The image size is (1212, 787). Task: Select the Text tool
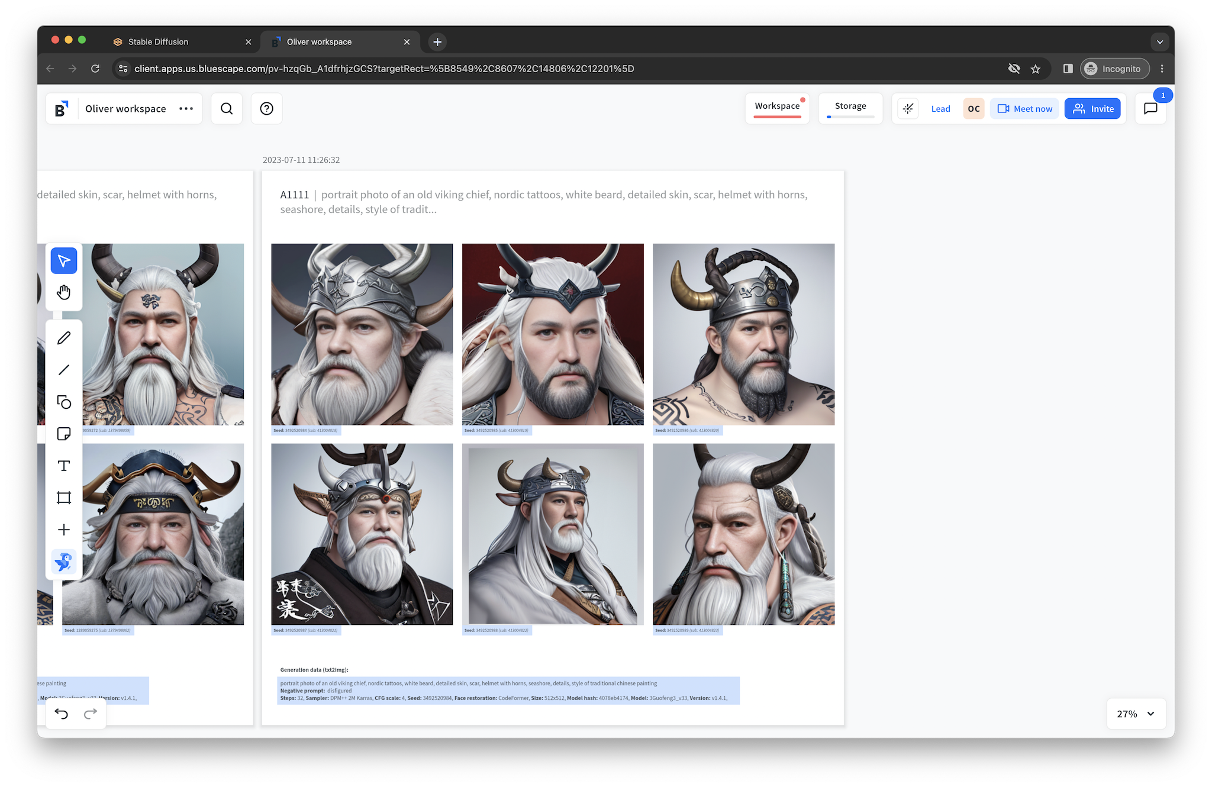pyautogui.click(x=64, y=466)
